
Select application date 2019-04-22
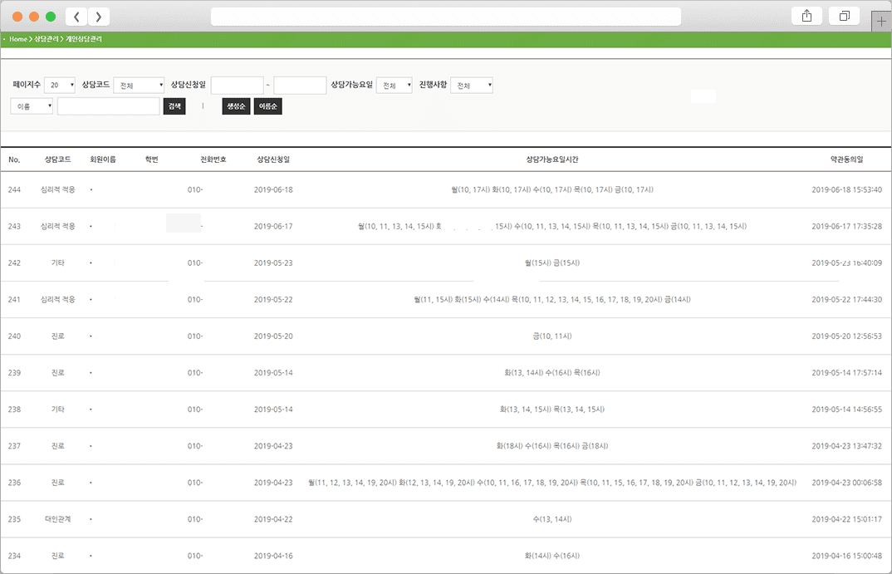click(x=273, y=519)
